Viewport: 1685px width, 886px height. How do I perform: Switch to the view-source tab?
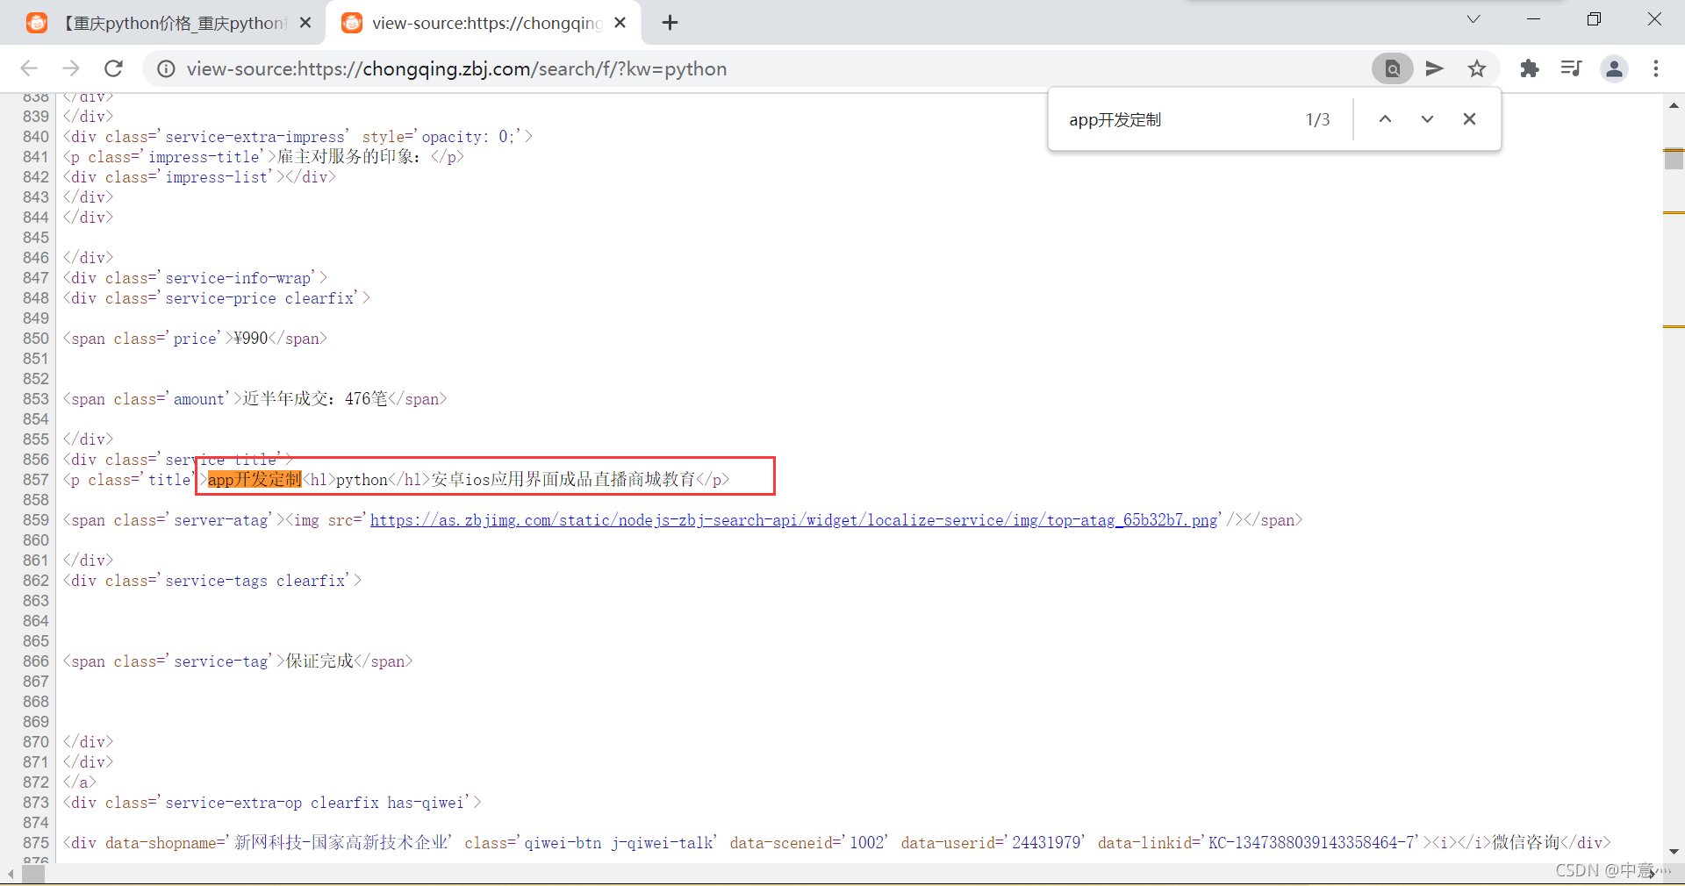click(x=483, y=23)
